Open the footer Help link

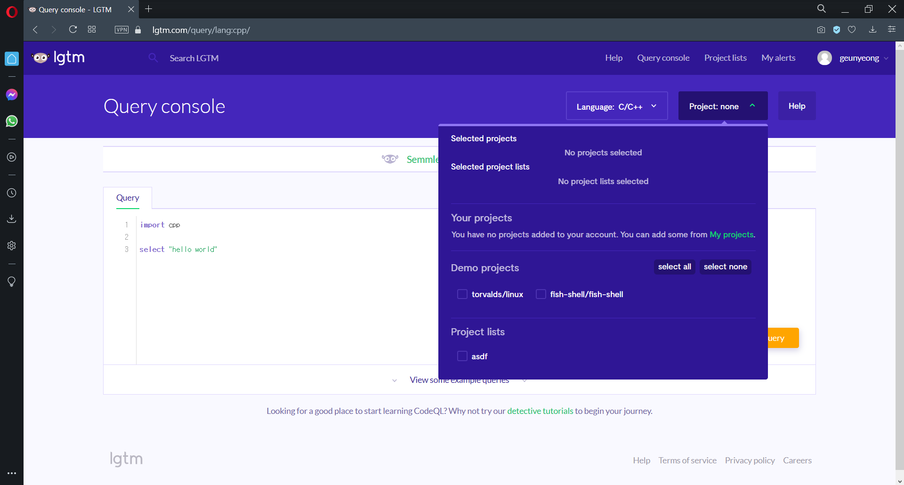641,461
